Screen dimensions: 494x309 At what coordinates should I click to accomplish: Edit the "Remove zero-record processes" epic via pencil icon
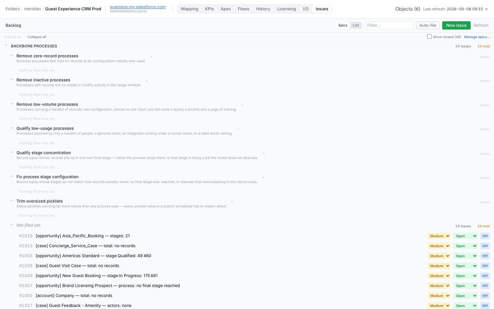click(151, 57)
